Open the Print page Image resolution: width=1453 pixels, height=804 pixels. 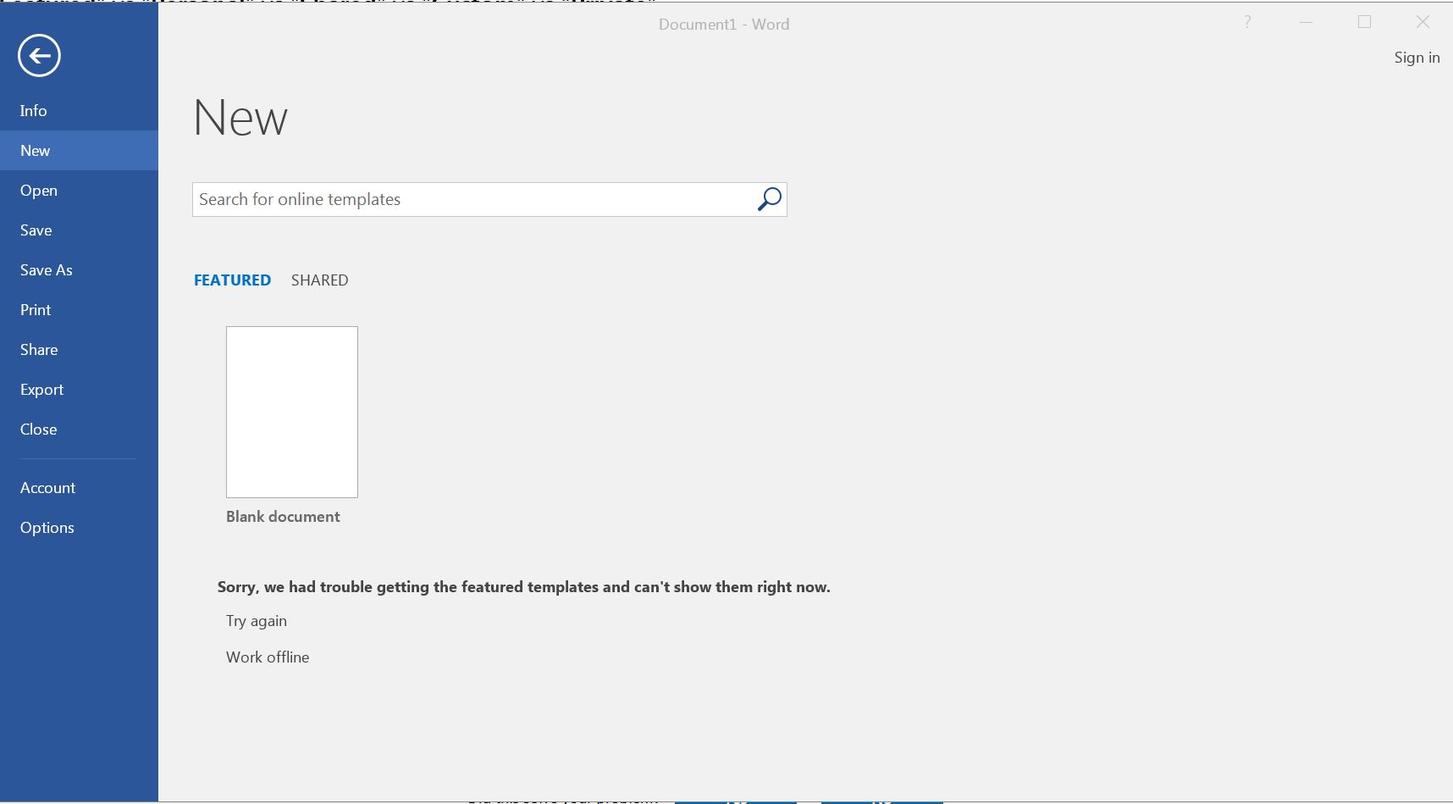pos(79,310)
